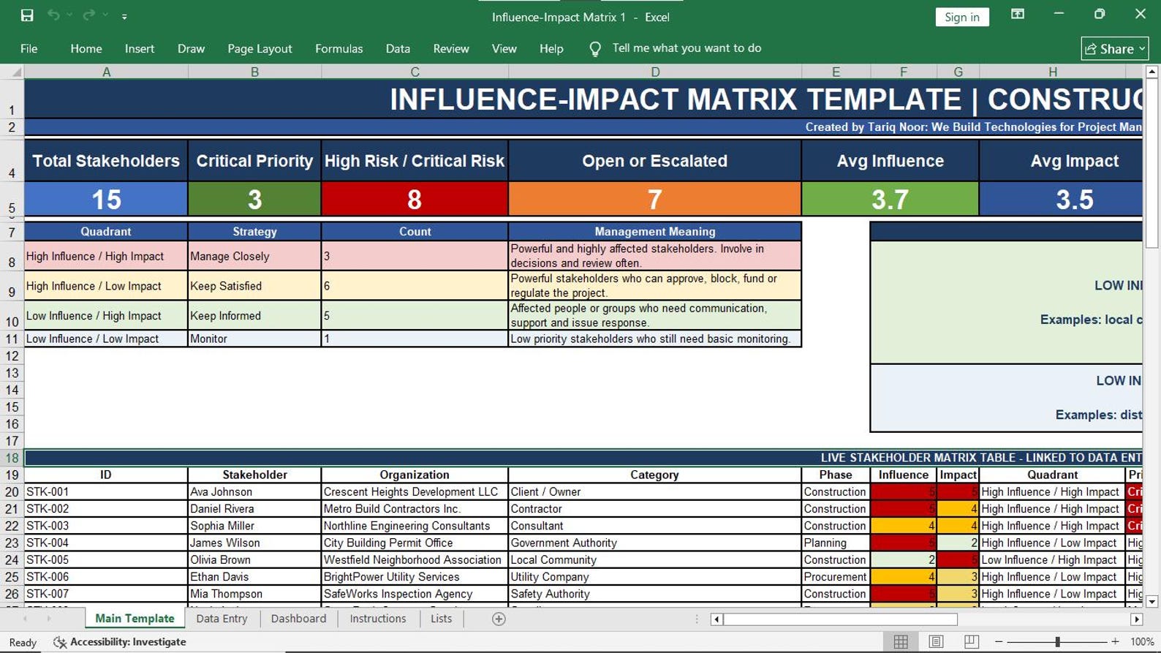The height and width of the screenshot is (653, 1161).
Task: Open the Draw ribbon tab
Action: (191, 48)
